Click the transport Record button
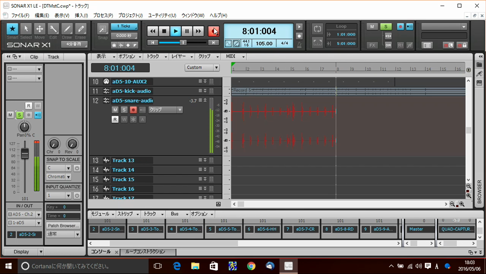The width and height of the screenshot is (486, 274). pos(213,31)
